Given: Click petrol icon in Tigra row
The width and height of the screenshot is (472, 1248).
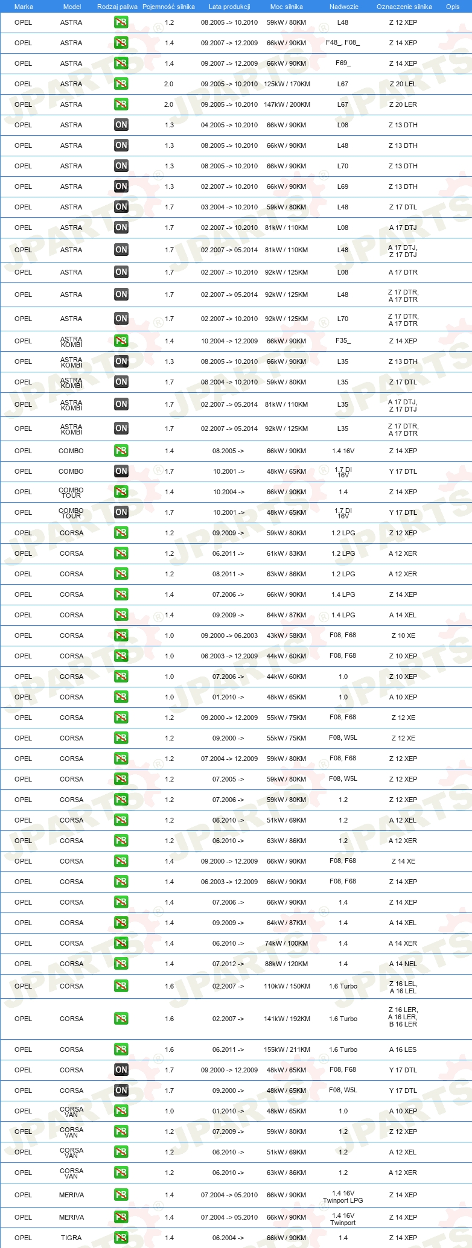Looking at the screenshot, I should (121, 1238).
